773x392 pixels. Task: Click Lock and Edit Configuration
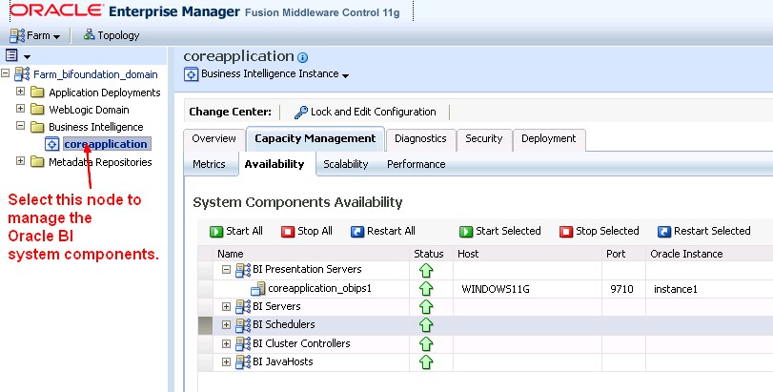pos(365,112)
